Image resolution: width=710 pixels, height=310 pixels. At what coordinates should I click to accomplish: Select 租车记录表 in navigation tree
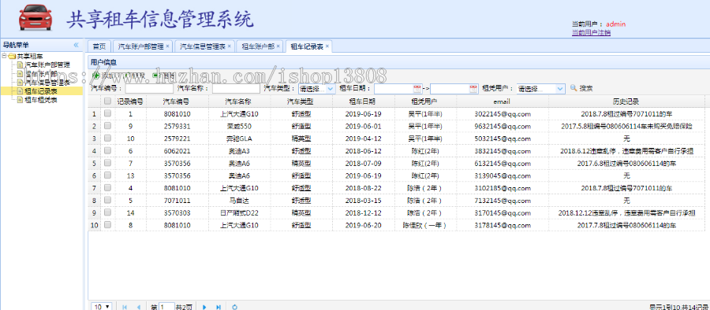(41, 91)
